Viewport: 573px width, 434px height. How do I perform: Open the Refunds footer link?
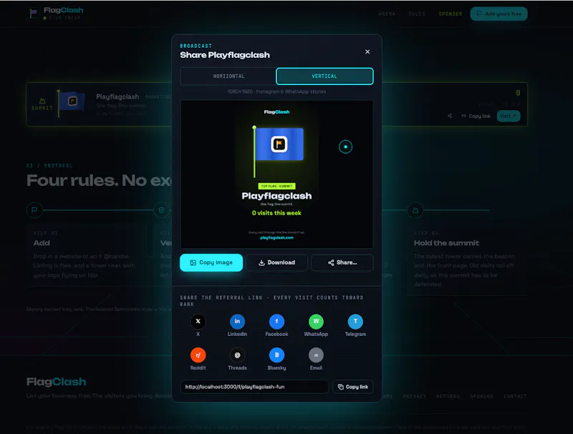coord(448,396)
